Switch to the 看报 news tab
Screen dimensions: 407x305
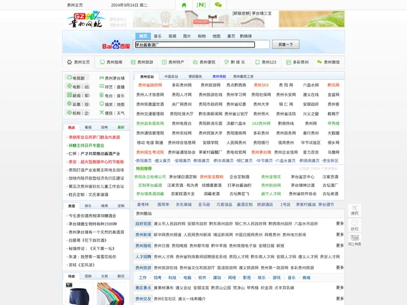(88, 127)
